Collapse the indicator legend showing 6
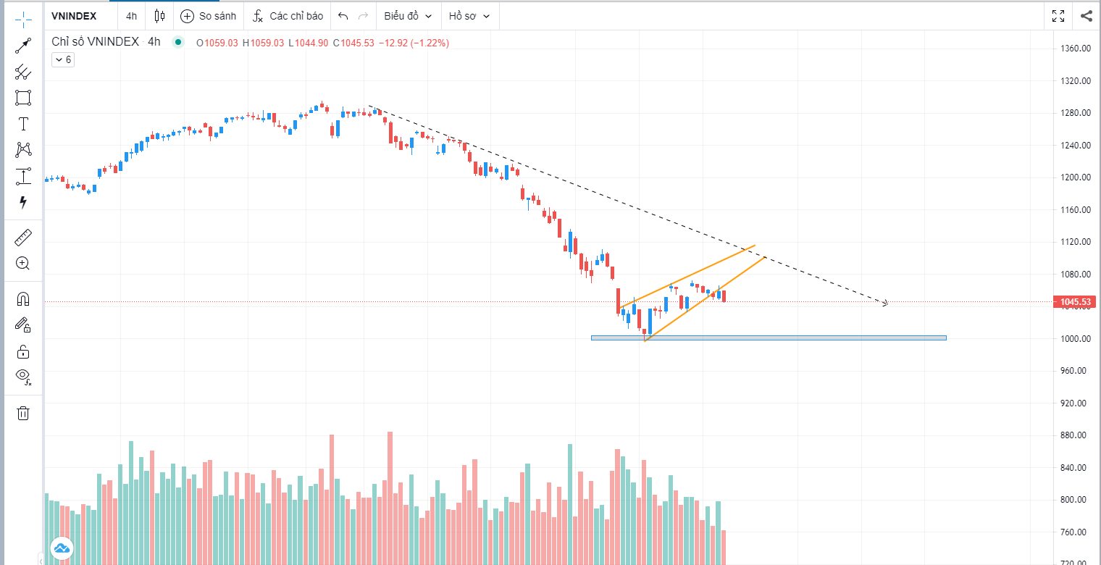This screenshot has height=565, width=1101. 63,59
